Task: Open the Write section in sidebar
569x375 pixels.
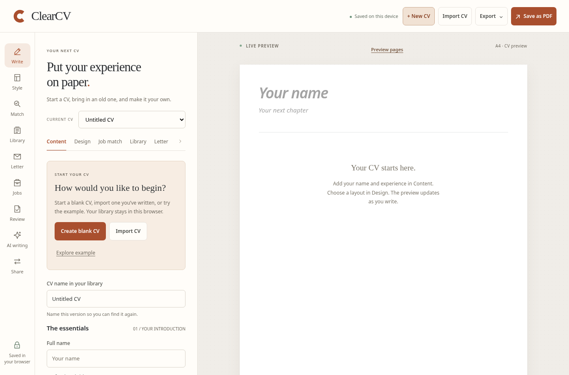Action: pos(18,55)
